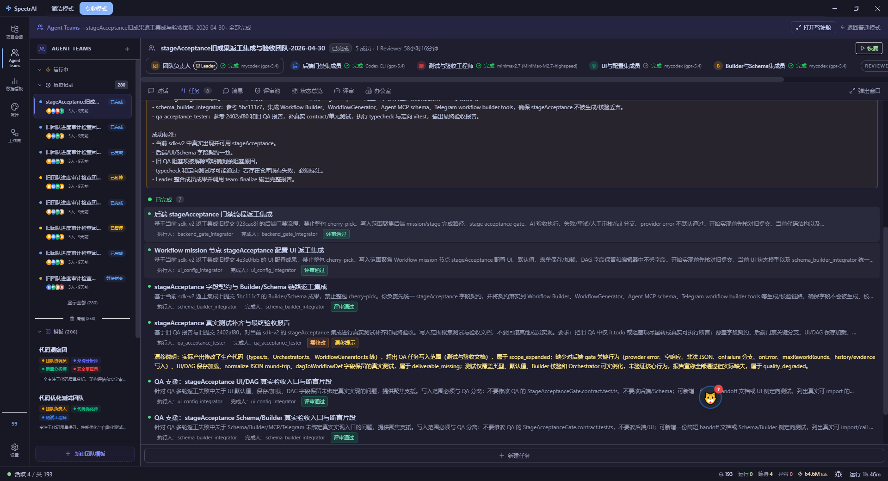Click 团队负责人 avatar icon
Viewport: 888px width, 481px height.
click(x=155, y=66)
